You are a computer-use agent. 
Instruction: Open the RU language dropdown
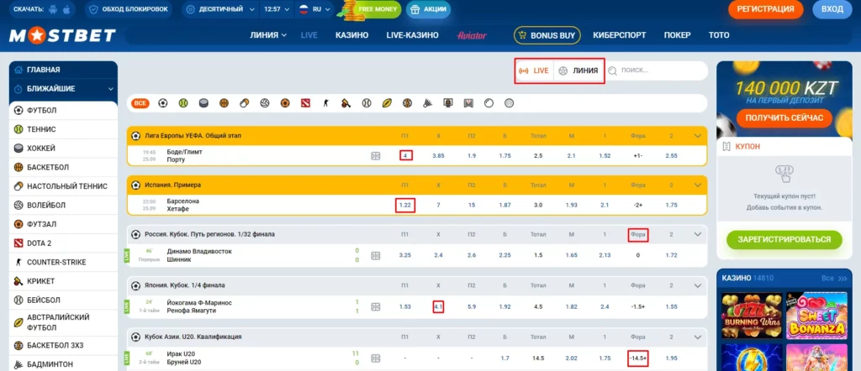pos(314,9)
